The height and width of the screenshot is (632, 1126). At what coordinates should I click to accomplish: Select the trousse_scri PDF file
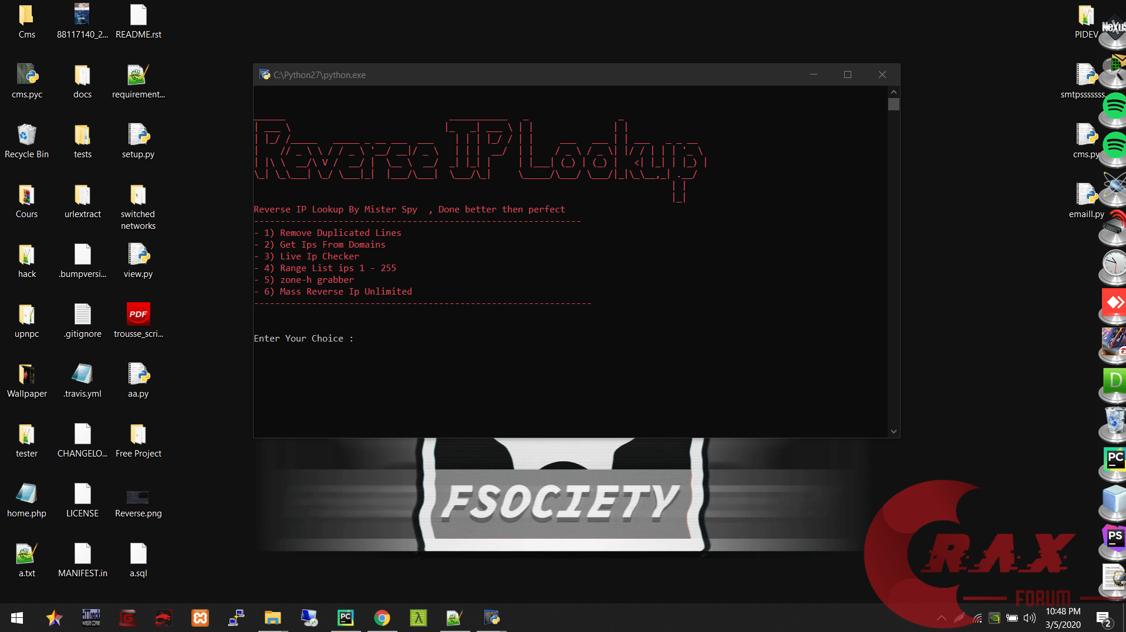(x=138, y=321)
